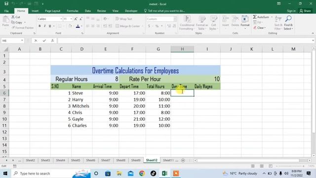Toggle Bold formatting
Viewport: 316px width, 178px height.
click(x=39, y=26)
